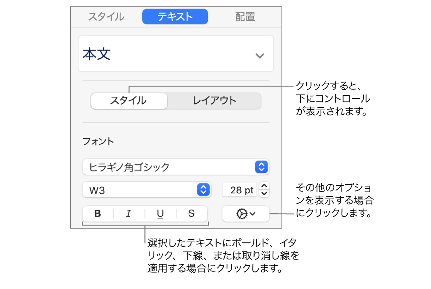Click the 28 pt font size field
Screen dimensions: 431x289
click(x=240, y=190)
